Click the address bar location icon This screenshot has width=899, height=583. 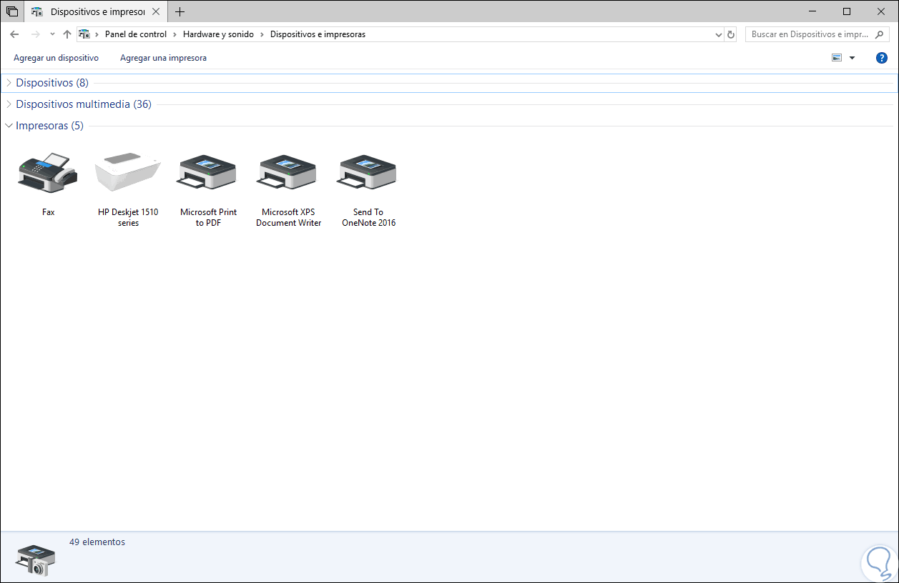point(84,34)
